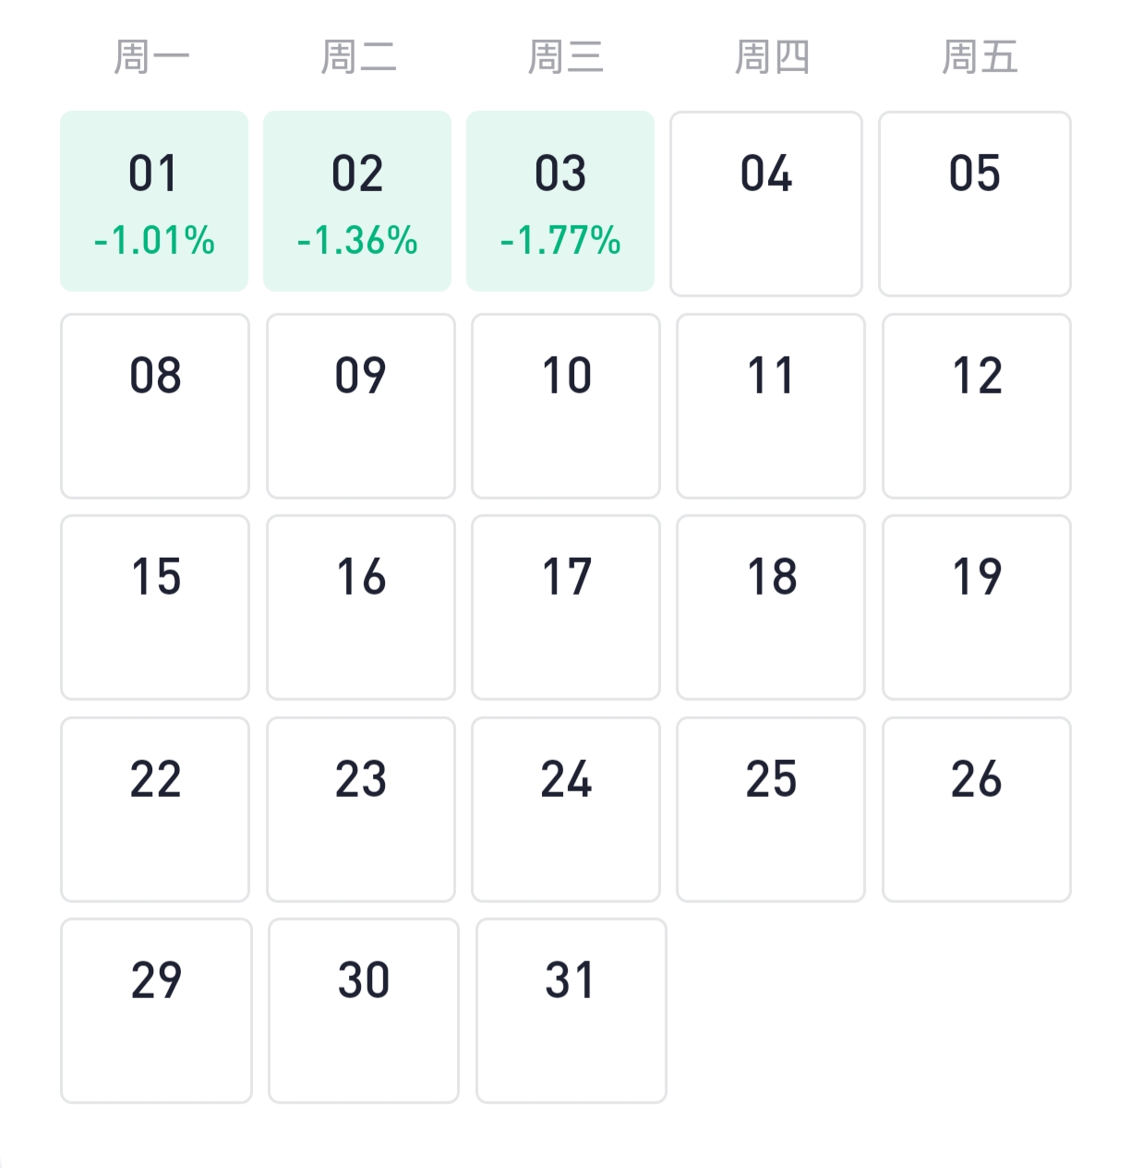Select date 12 on Friday column

(977, 405)
